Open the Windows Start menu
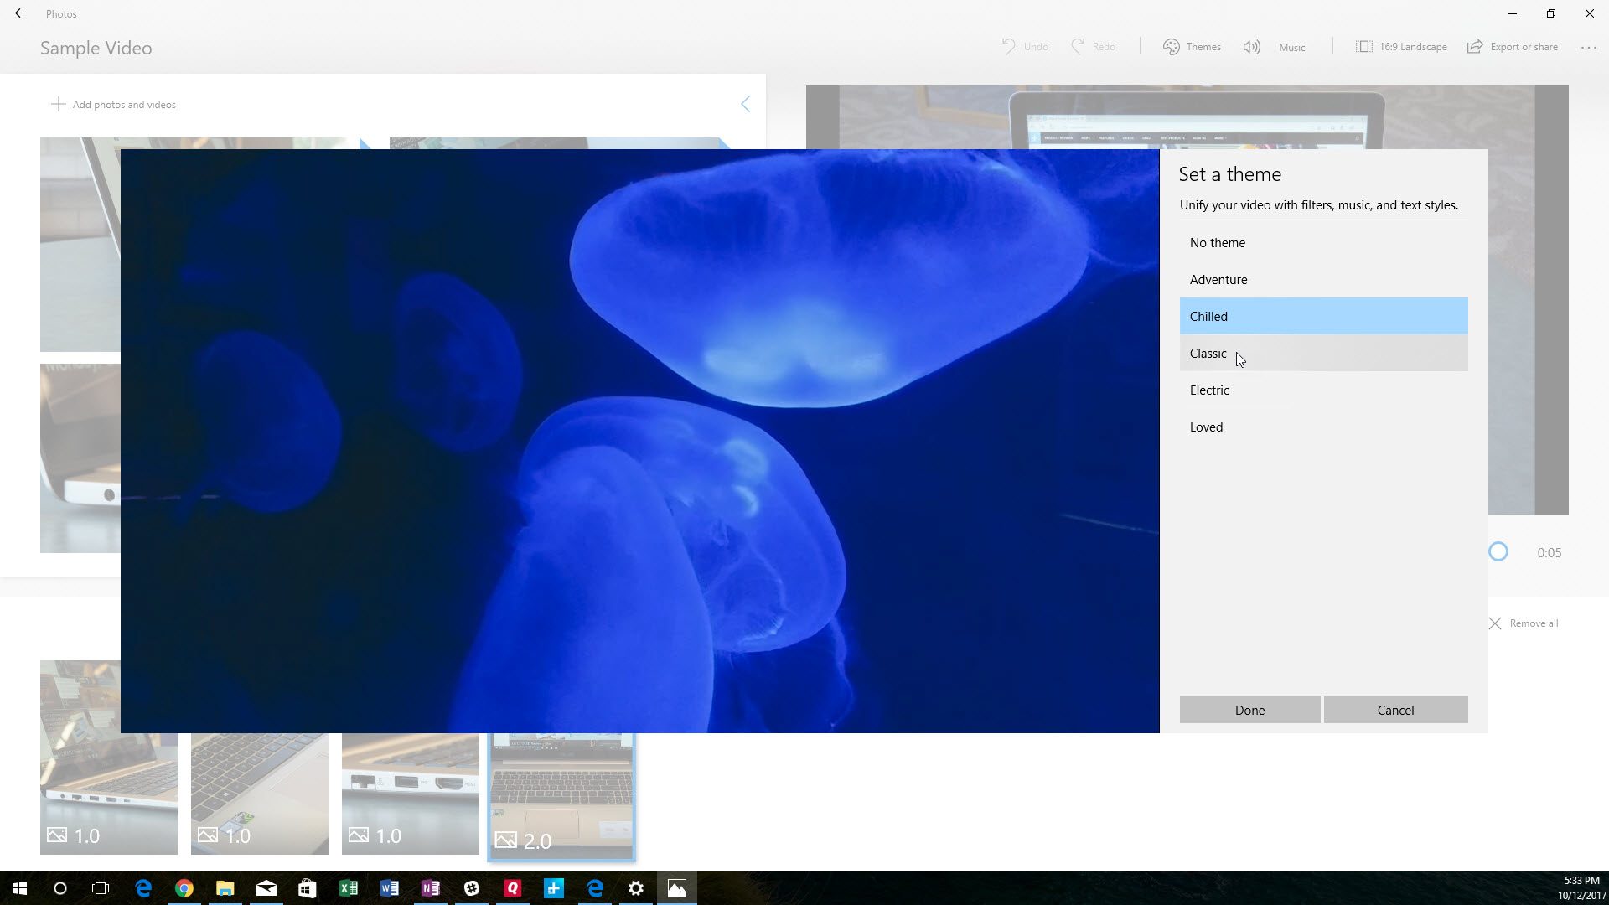The height and width of the screenshot is (905, 1609). tap(20, 888)
